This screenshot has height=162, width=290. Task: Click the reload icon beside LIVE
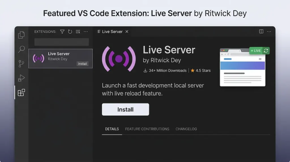[x=266, y=51]
